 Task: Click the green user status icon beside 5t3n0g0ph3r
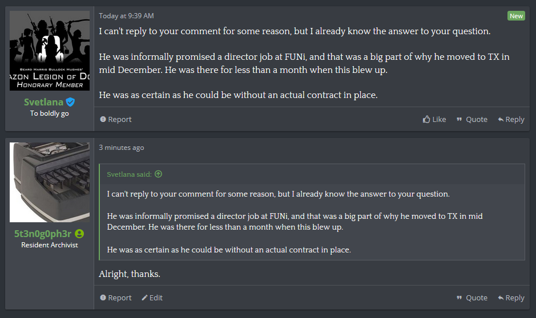pos(79,234)
